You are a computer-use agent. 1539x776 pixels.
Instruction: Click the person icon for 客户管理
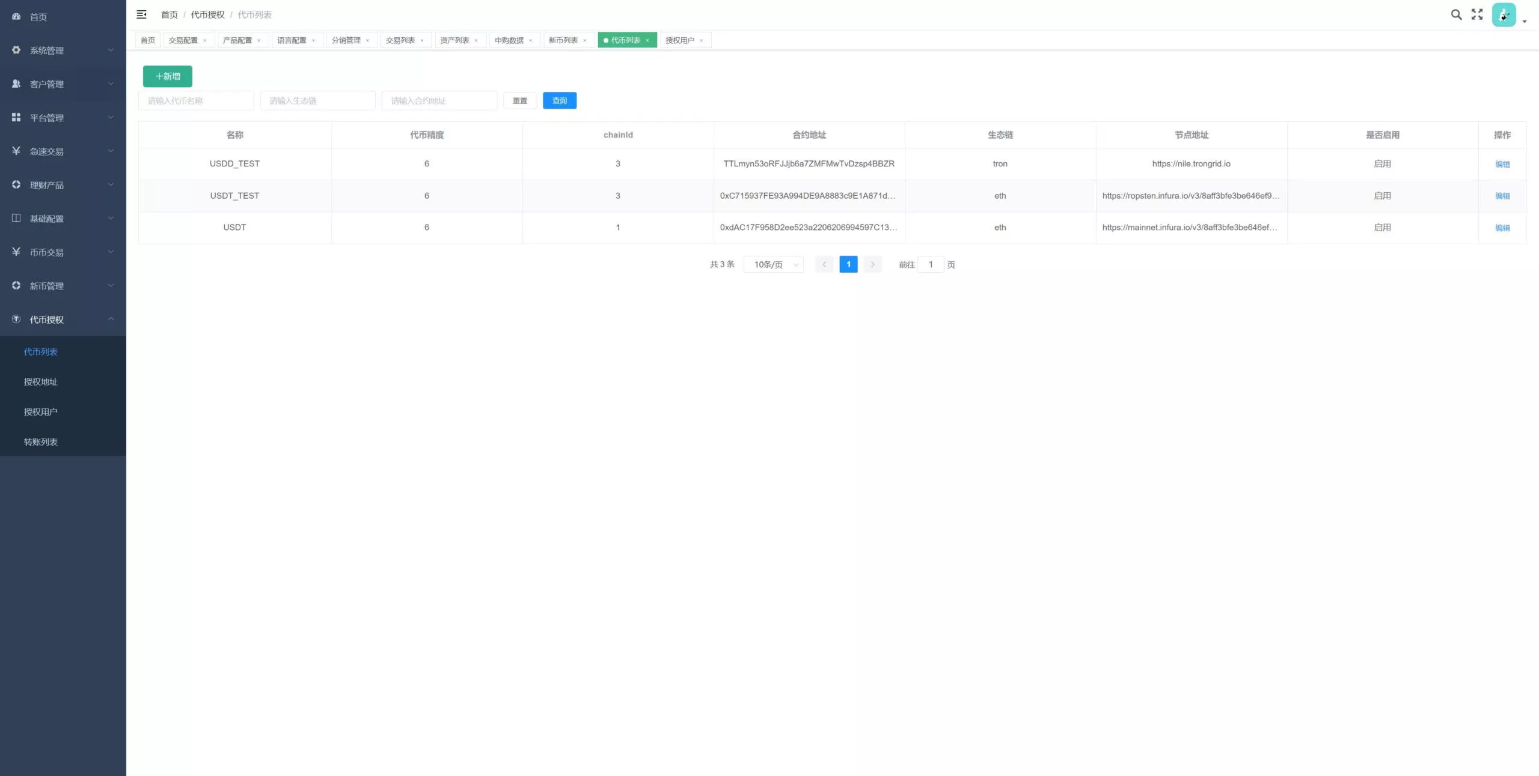(x=16, y=83)
